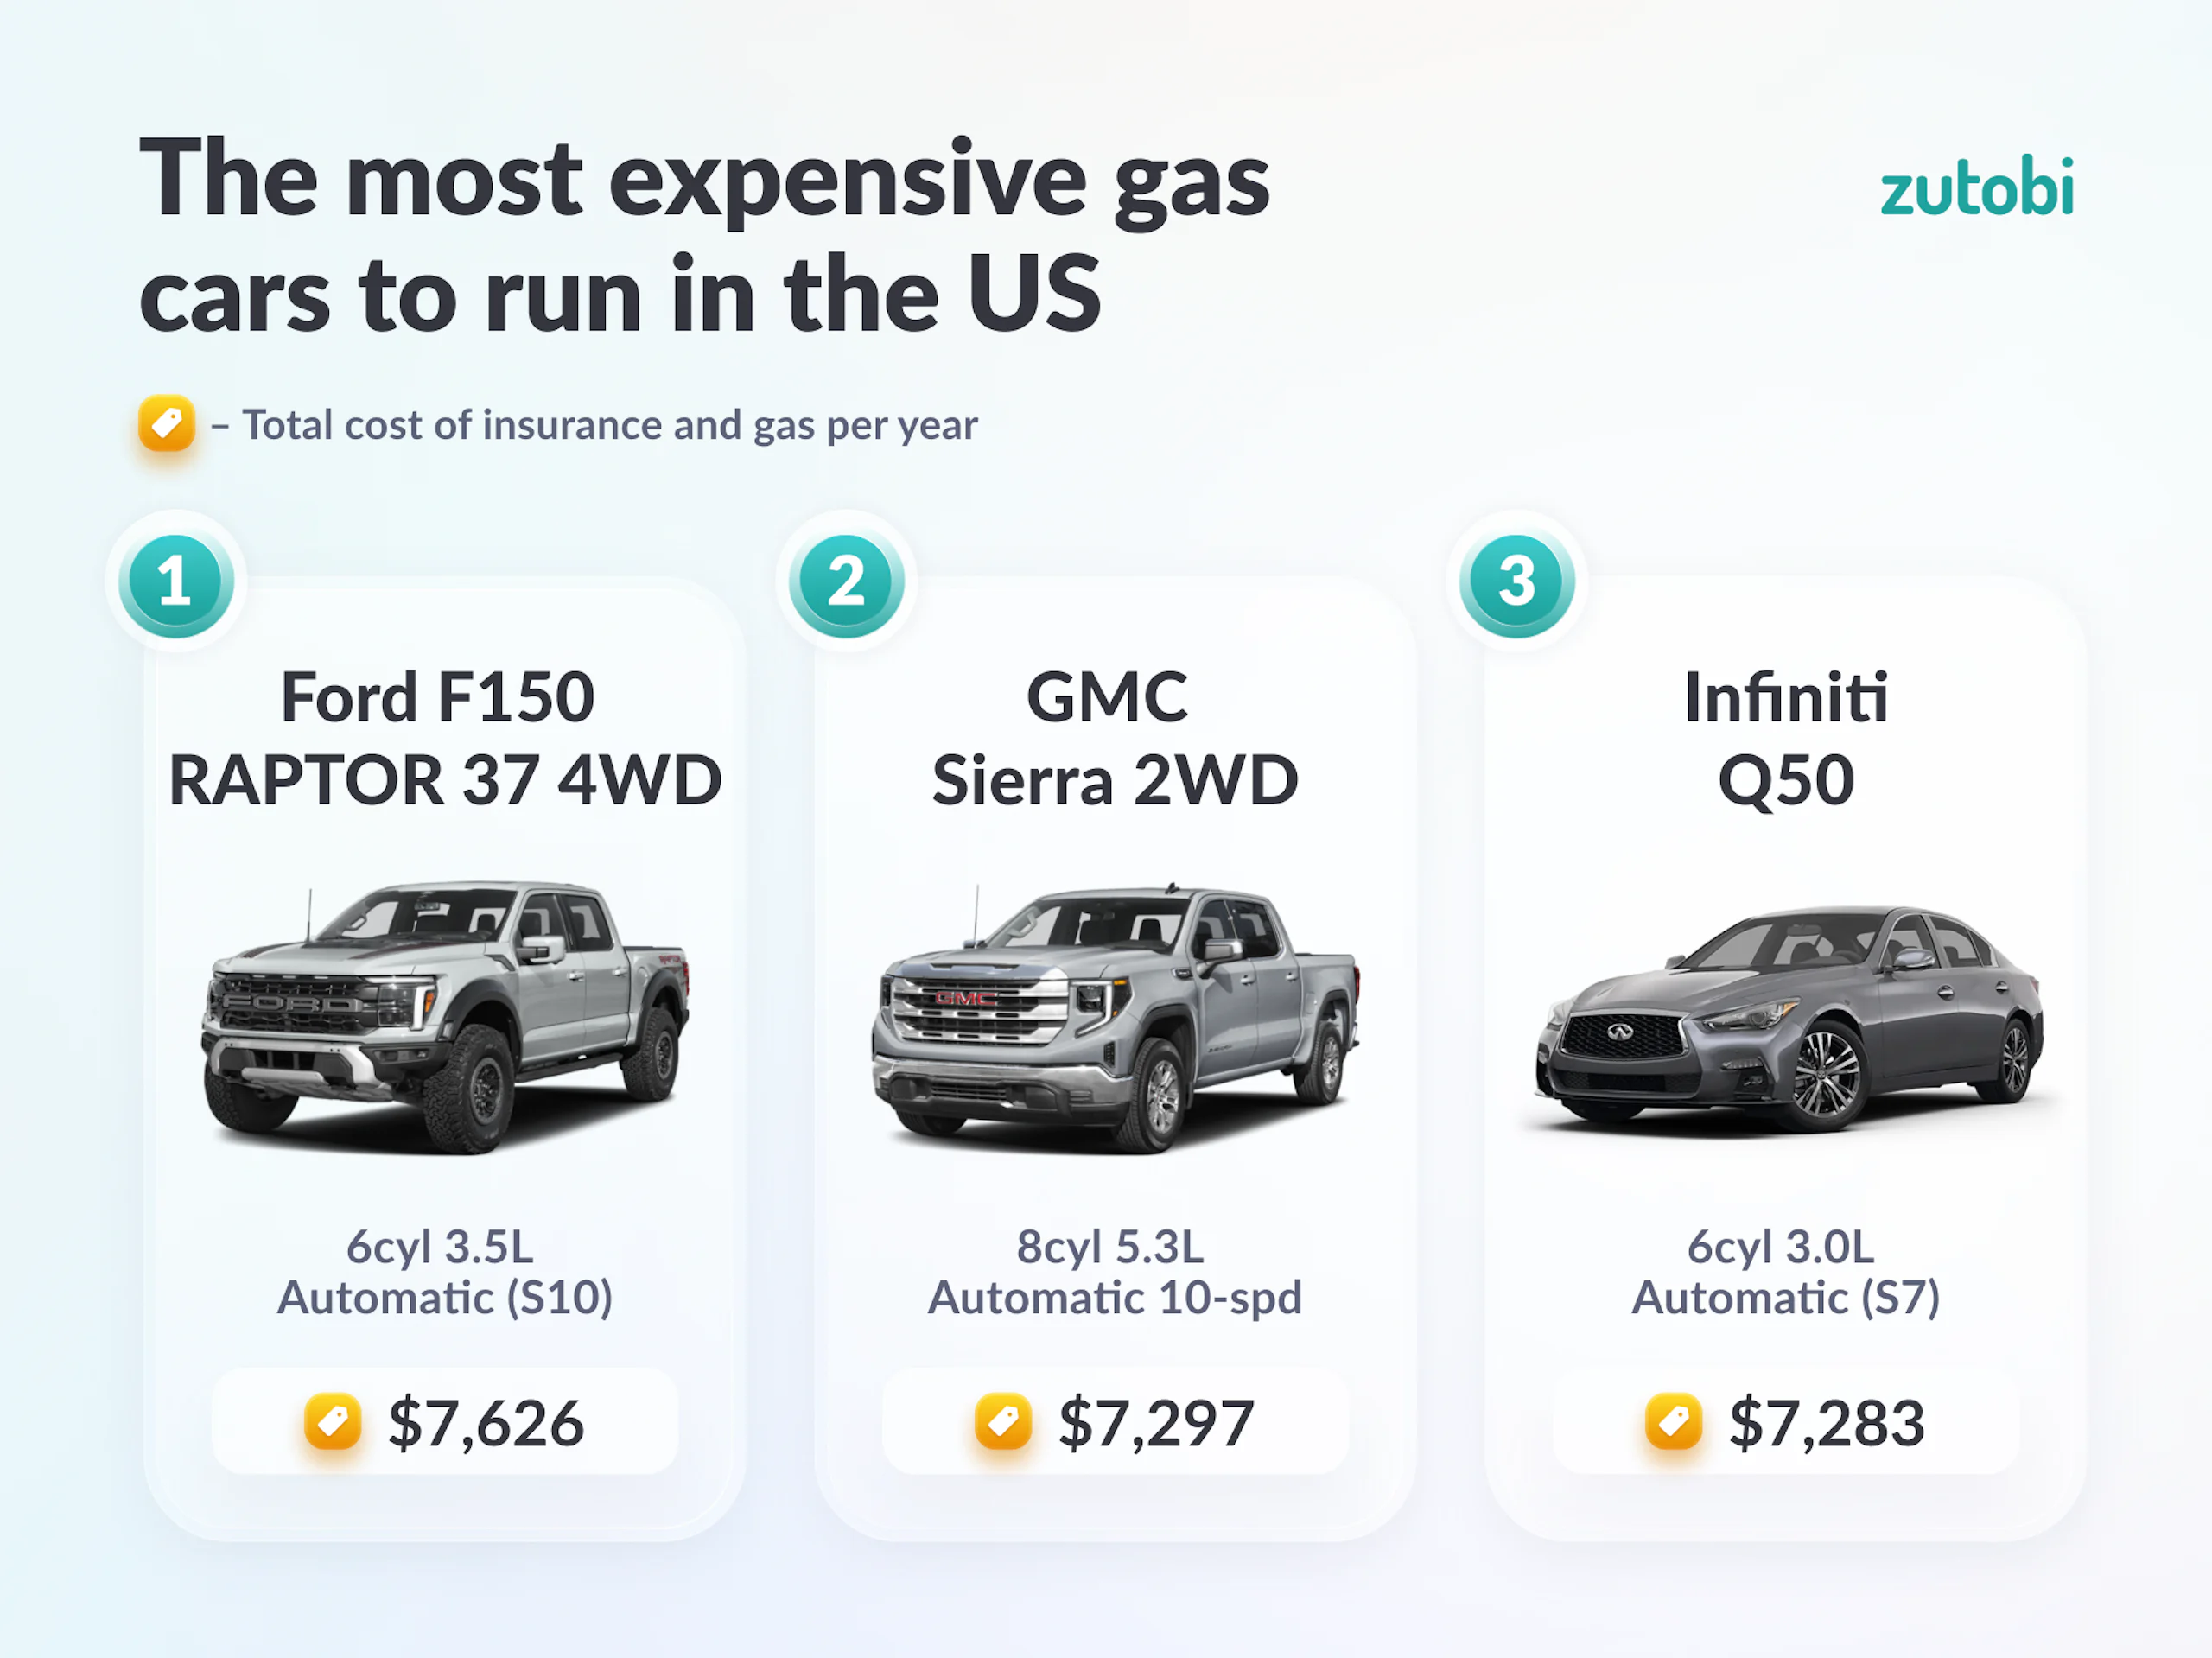Click the $7,626 cost amount
The image size is (2212, 1658).
coord(486,1423)
